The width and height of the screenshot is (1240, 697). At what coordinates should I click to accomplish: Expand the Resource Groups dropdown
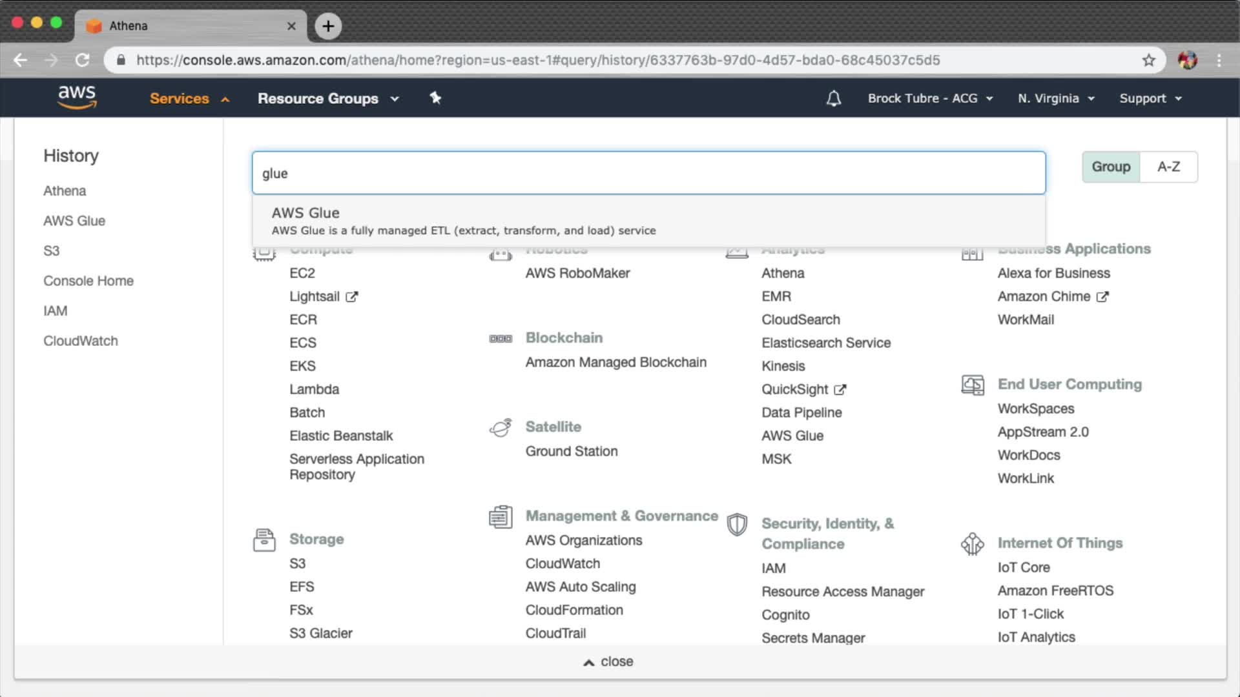point(328,99)
